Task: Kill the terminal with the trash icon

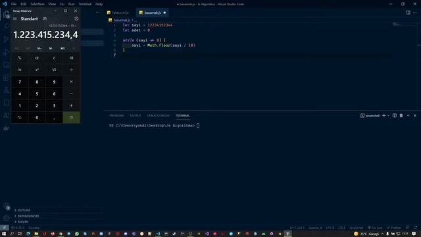Action: point(401,116)
